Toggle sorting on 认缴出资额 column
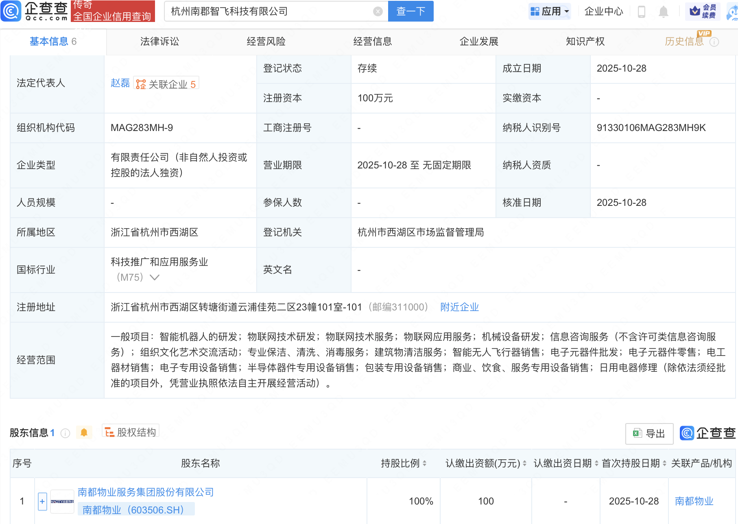 [x=524, y=463]
